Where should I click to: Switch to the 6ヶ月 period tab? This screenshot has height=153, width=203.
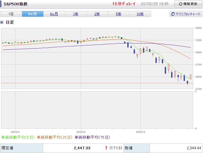[x=54, y=14]
